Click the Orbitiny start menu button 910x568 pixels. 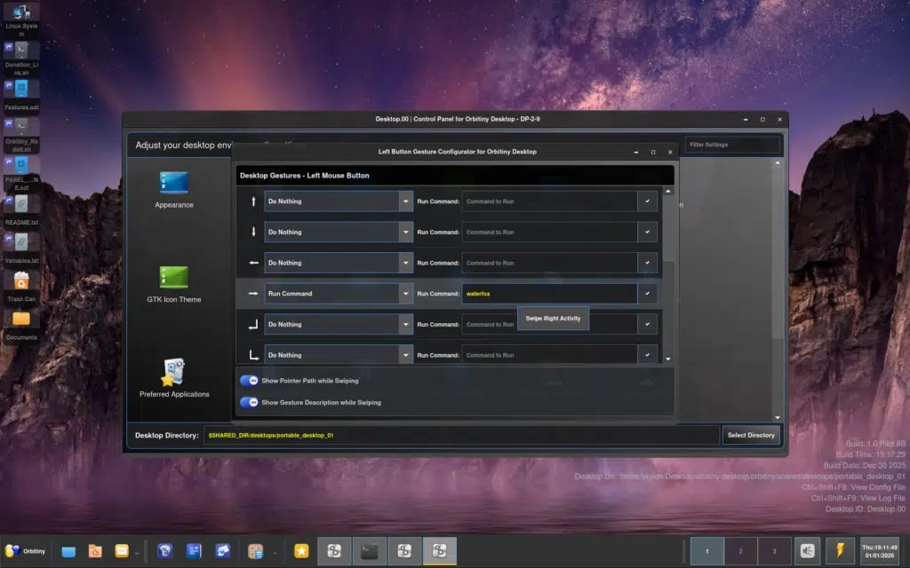pyautogui.click(x=26, y=551)
